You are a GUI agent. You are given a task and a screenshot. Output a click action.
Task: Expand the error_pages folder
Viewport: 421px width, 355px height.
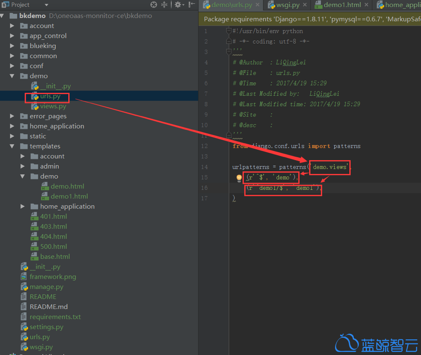[x=12, y=116]
